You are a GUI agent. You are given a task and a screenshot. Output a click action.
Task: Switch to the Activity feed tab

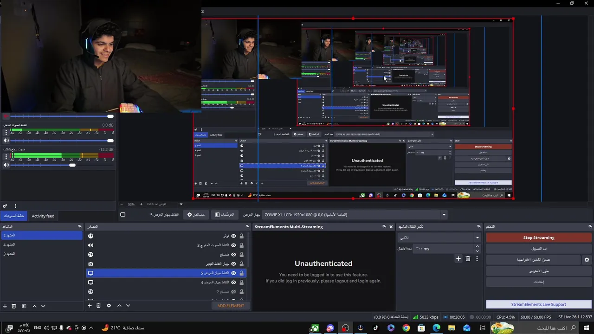coord(43,216)
